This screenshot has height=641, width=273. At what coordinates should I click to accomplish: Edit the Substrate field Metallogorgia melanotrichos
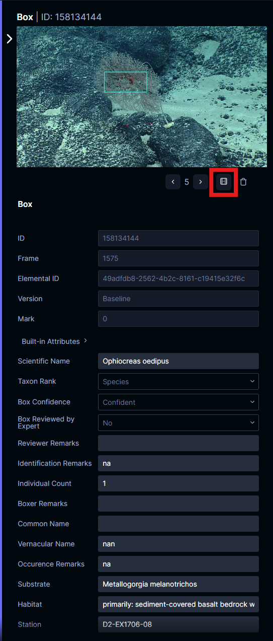tap(178, 584)
